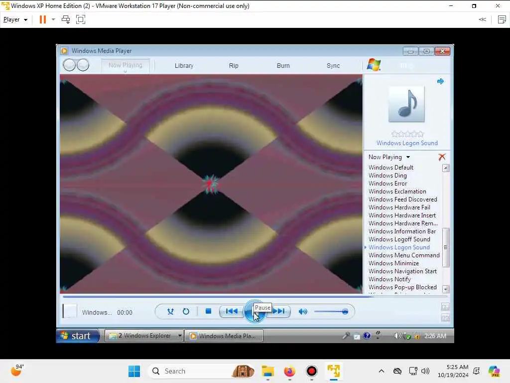Image resolution: width=510 pixels, height=383 pixels.
Task: Select Windows Default in the playlist
Action: 390,168
